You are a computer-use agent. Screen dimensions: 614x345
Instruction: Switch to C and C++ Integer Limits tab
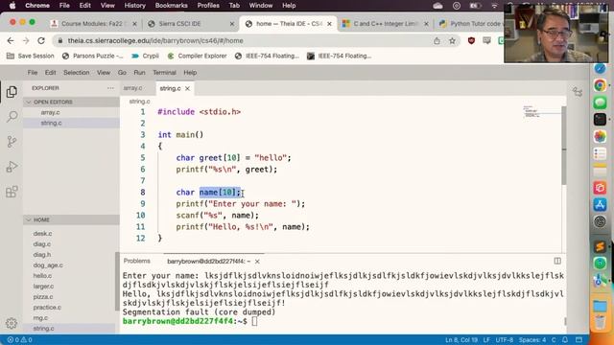coord(385,24)
